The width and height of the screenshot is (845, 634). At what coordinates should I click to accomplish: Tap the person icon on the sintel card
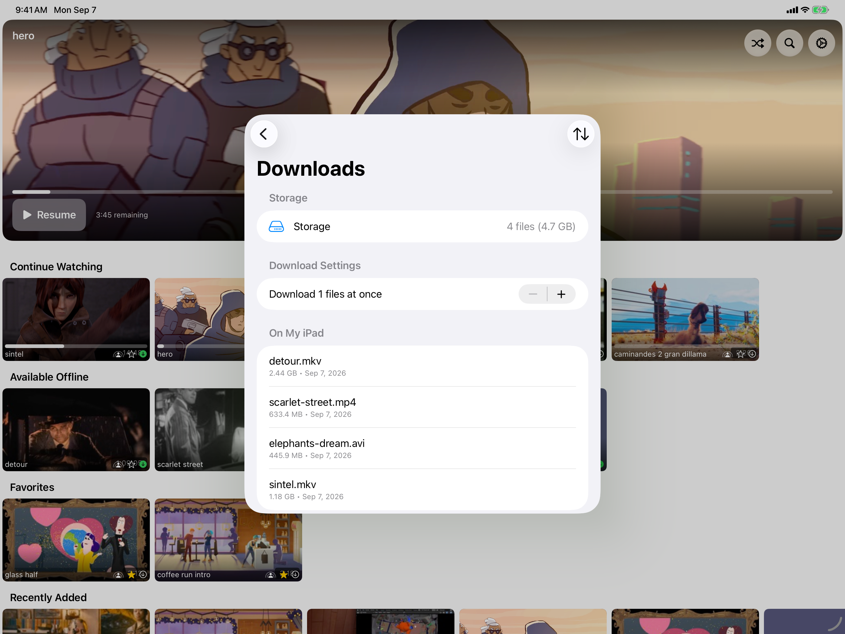119,355
